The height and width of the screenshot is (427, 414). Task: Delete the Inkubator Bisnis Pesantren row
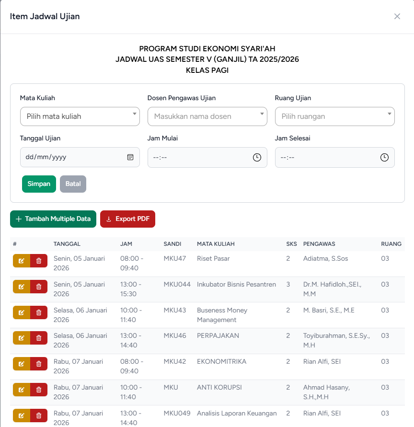coord(39,287)
